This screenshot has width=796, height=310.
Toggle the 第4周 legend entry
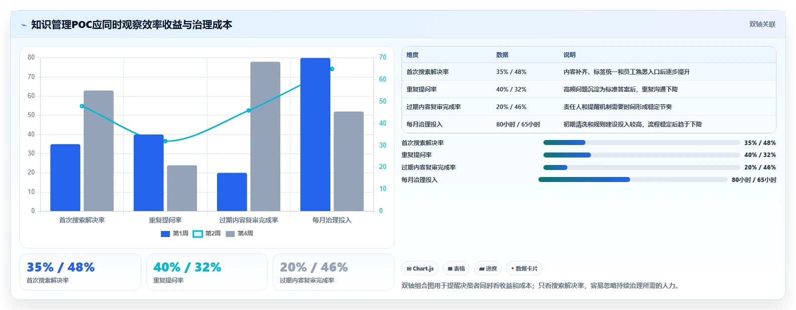(x=239, y=233)
